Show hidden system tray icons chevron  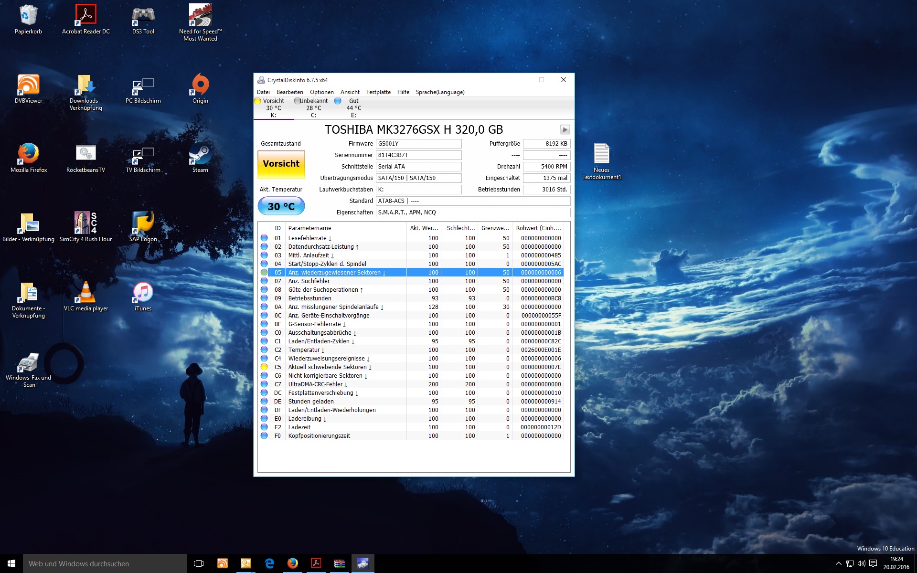pyautogui.click(x=838, y=563)
